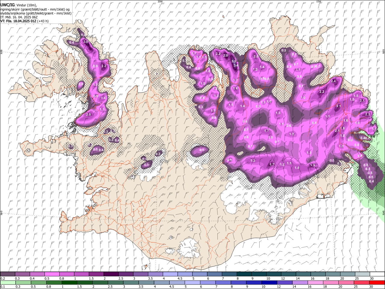The width and height of the screenshot is (385, 289).
Task: Click the 'VT: Fös. 18.04.2025 01Z' valid time
Action: point(19,21)
